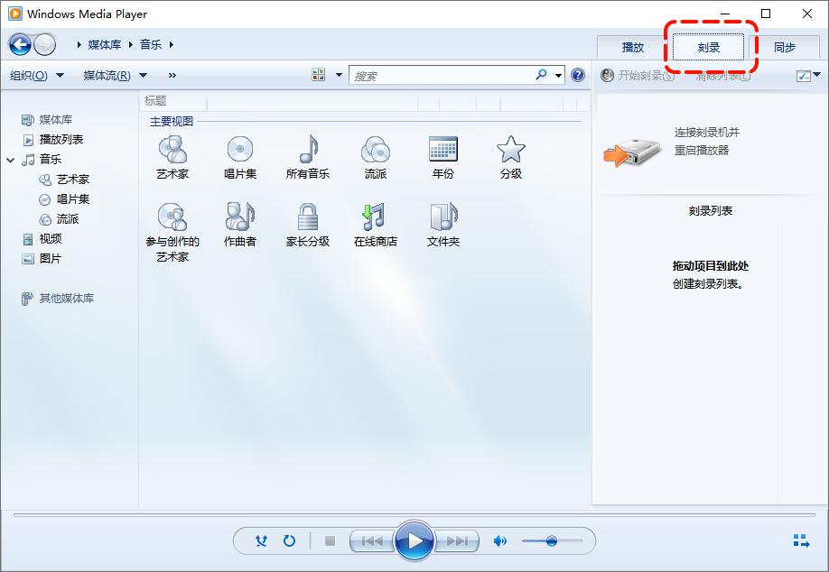
Task: Open the 分级 (Rating) view icon
Action: click(x=510, y=156)
